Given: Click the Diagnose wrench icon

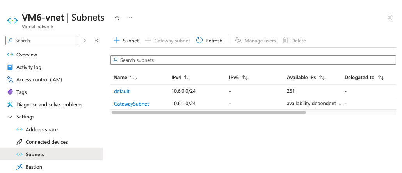Looking at the screenshot, I should click(x=10, y=104).
